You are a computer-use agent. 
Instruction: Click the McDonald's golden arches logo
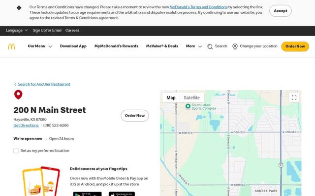11,47
